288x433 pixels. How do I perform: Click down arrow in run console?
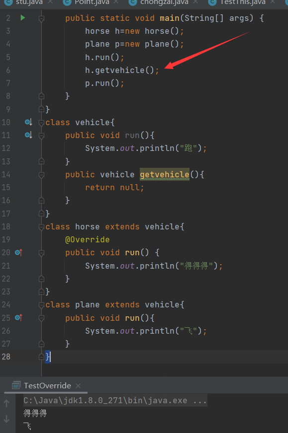coord(6,419)
